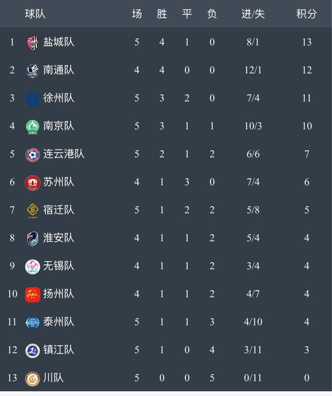Click the 南通队 team crest icon
332x396 pixels.
32,71
